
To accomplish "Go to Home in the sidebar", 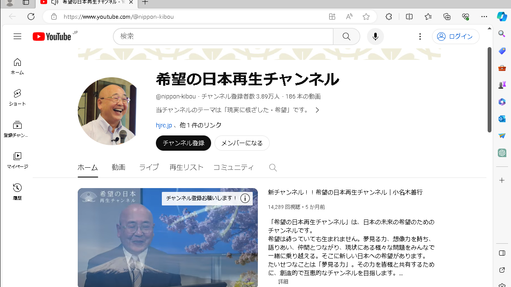I will coord(17,66).
